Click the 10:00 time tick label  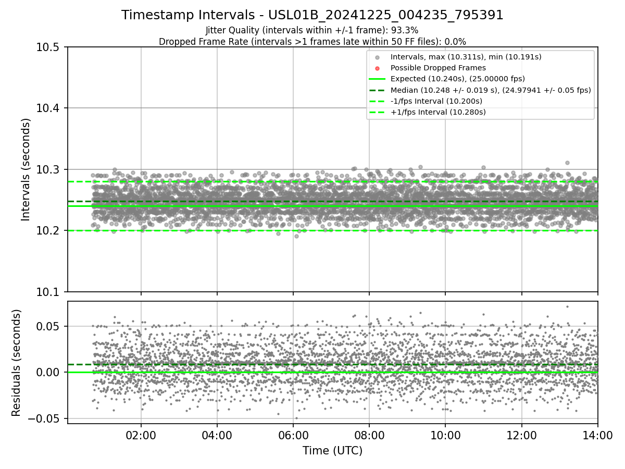(x=445, y=435)
